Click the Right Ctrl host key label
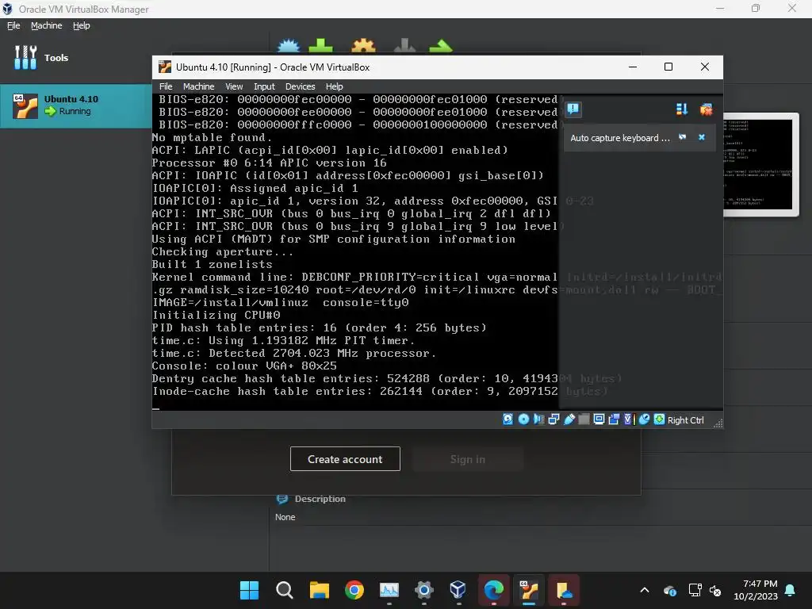This screenshot has width=812, height=609. 685,420
